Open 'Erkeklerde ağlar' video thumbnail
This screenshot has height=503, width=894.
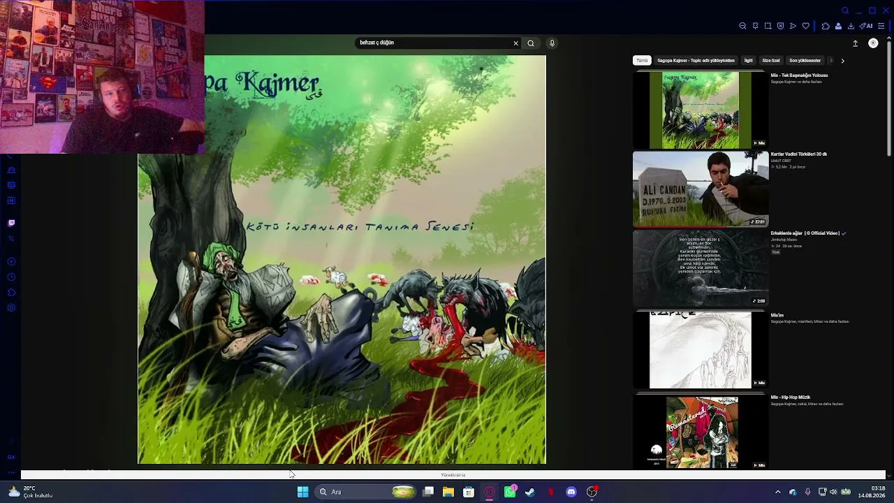pyautogui.click(x=701, y=268)
